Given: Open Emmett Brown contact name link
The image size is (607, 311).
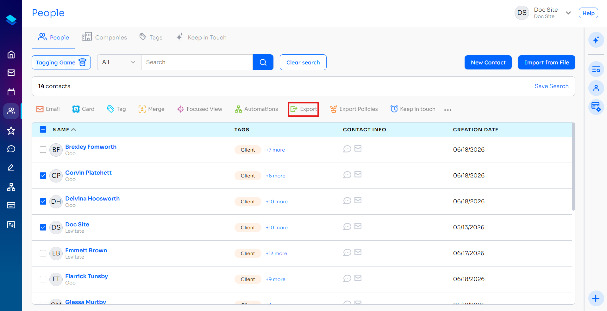Looking at the screenshot, I should click(86, 250).
